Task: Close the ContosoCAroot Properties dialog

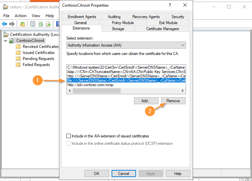Action: pyautogui.click(x=185, y=5)
